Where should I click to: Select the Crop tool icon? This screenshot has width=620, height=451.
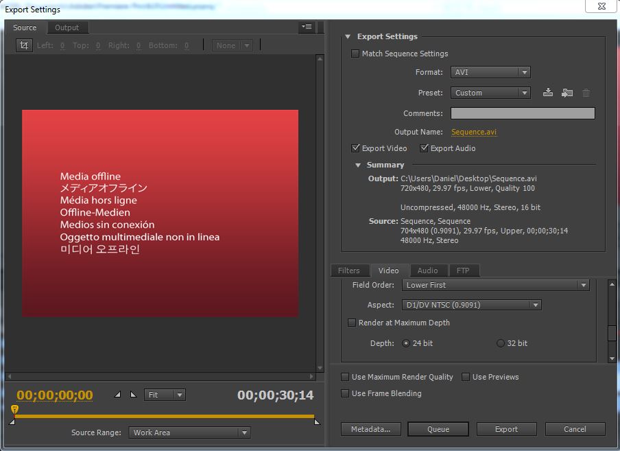point(24,45)
